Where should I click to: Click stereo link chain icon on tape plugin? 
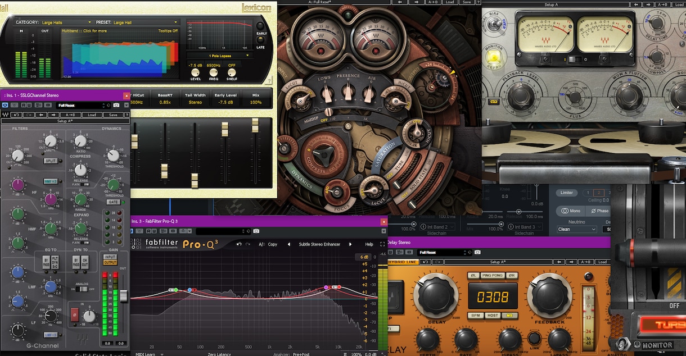tap(494, 102)
